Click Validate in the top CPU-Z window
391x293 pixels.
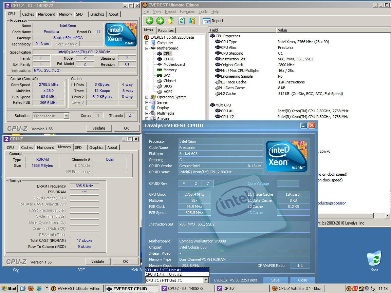(99, 128)
